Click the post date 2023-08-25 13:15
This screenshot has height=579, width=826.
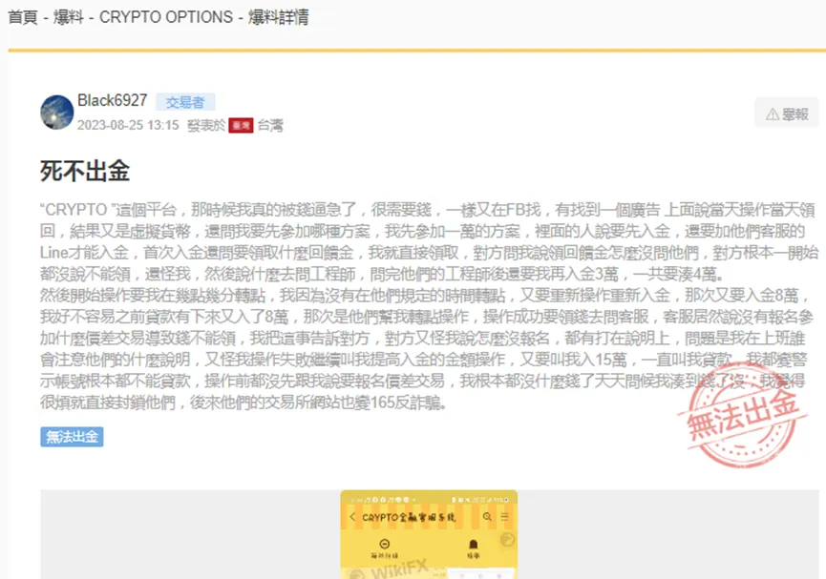pyautogui.click(x=128, y=125)
